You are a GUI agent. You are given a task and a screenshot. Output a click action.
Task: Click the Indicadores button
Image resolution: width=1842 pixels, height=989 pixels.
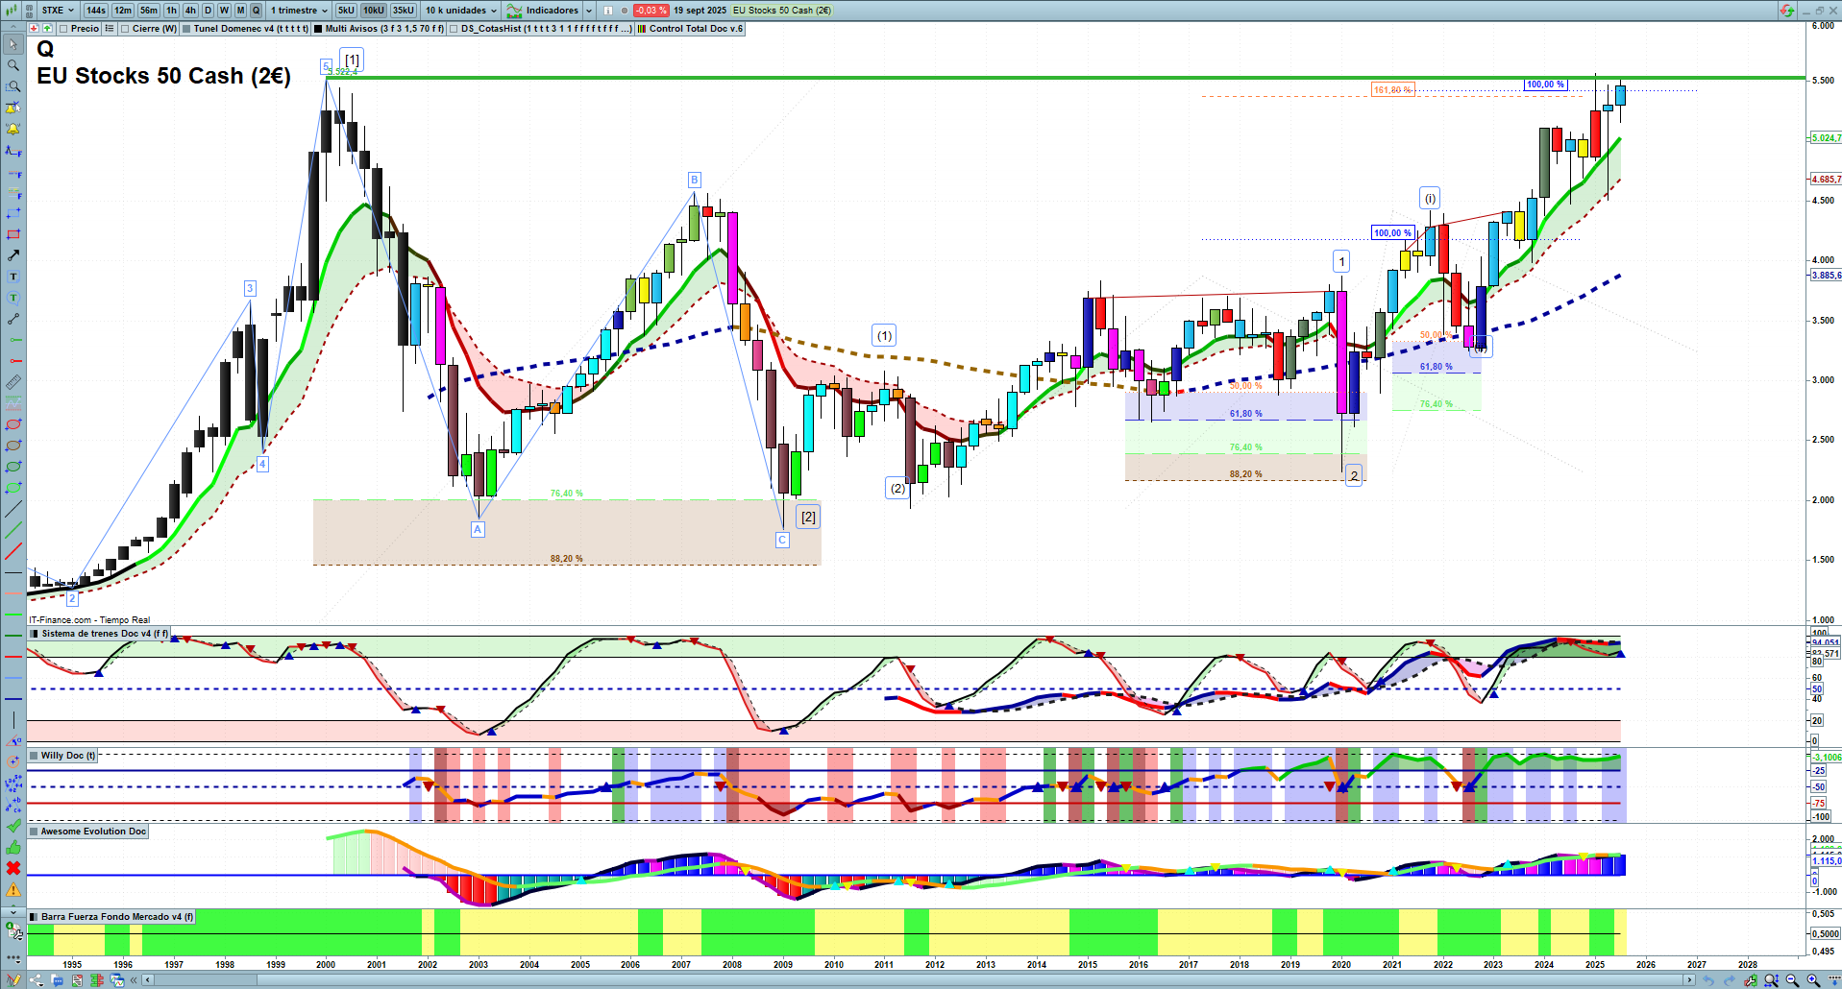point(543,11)
